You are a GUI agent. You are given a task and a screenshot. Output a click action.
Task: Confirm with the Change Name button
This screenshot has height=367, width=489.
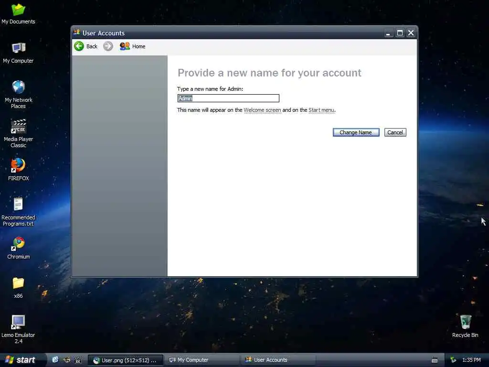(356, 132)
